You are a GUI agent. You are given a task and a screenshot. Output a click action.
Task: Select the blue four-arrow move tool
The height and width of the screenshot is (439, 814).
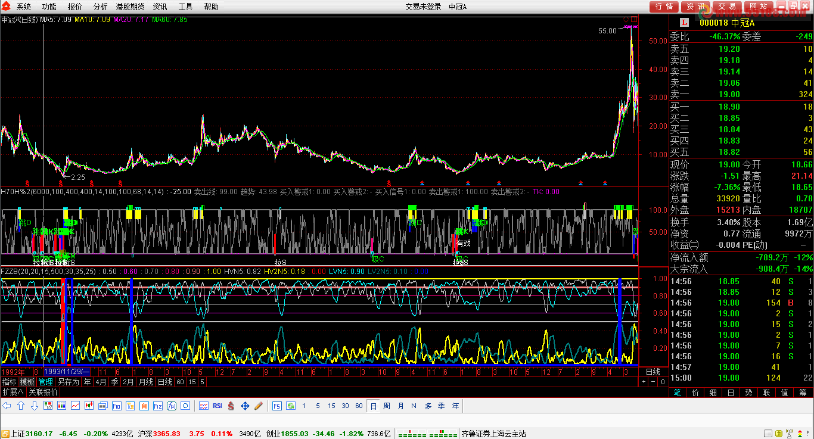[x=245, y=406]
